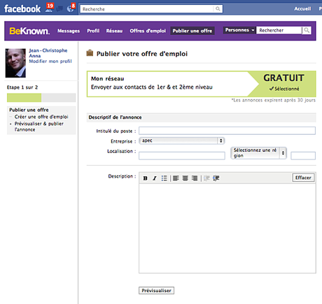Click the BeKnown logo
Screen dimensions: 322x304
point(29,31)
